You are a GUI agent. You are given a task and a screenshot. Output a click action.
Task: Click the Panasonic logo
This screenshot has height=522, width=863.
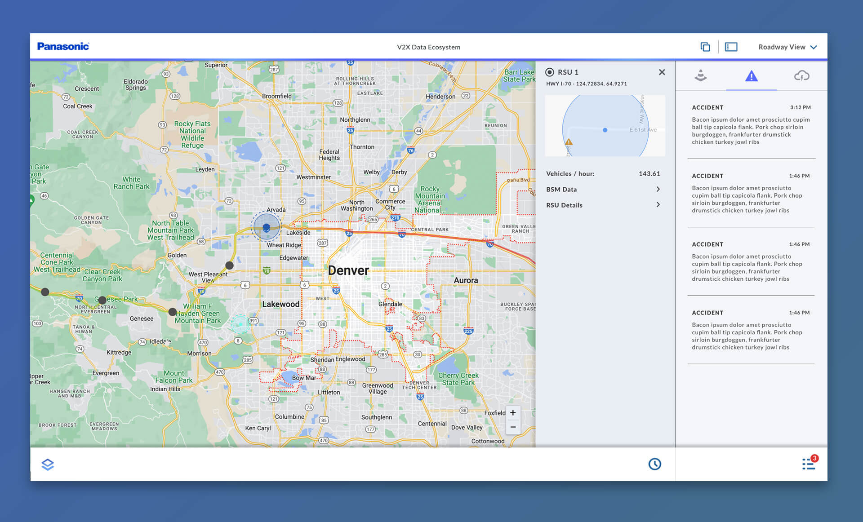63,46
